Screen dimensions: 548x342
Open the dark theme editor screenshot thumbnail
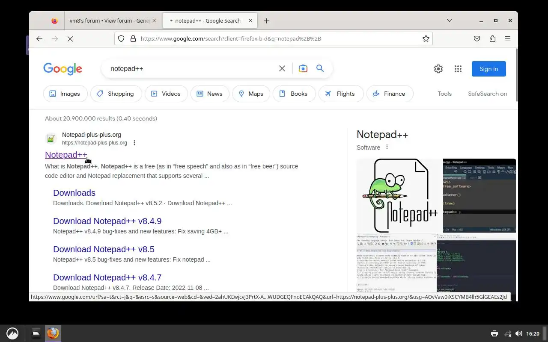click(479, 195)
